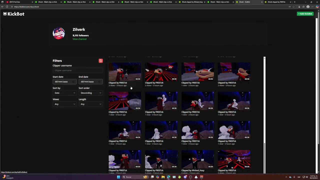Screen dimensions: 320x180
Task: Open the Wicked_Hazy clip thumbnail
Action: [x=197, y=159]
